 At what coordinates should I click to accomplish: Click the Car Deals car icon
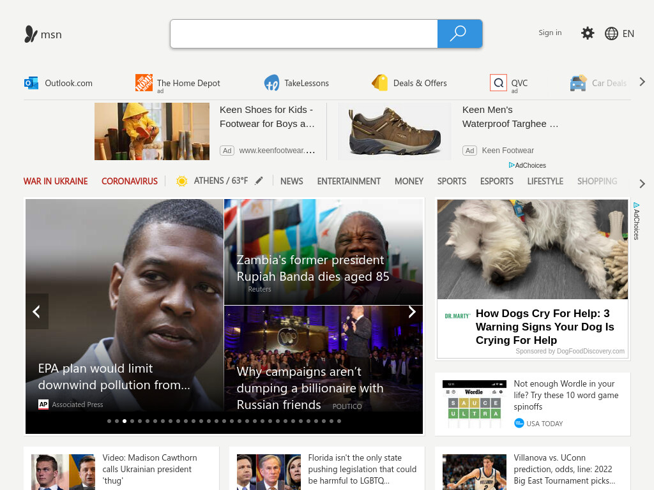pos(578,83)
